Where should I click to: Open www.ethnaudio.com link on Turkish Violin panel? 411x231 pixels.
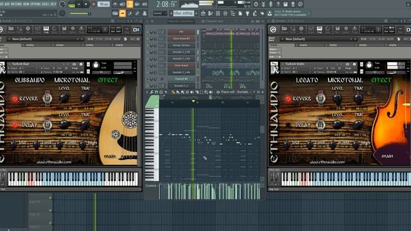[x=327, y=162]
